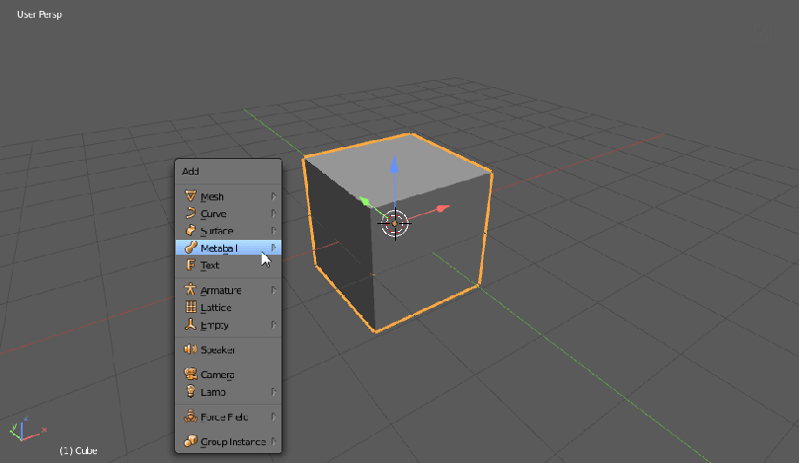Viewport: 799px width, 463px height.
Task: Click the Speaker icon
Action: [x=191, y=349]
